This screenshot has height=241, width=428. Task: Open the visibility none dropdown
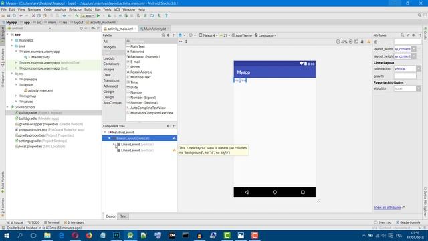click(x=419, y=88)
